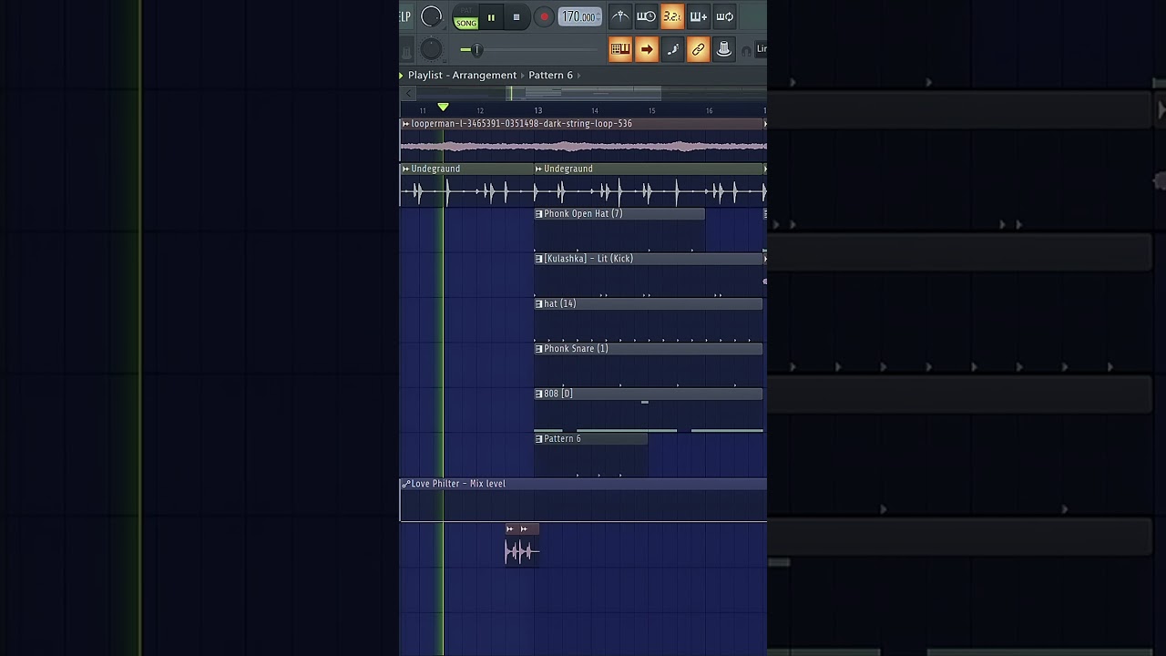Click bar 15 on the timeline ruler

coord(651,110)
